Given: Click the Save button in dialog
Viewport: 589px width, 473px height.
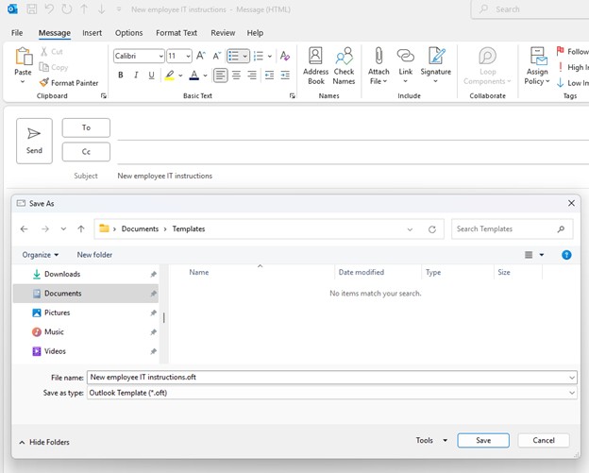Looking at the screenshot, I should click(x=483, y=440).
